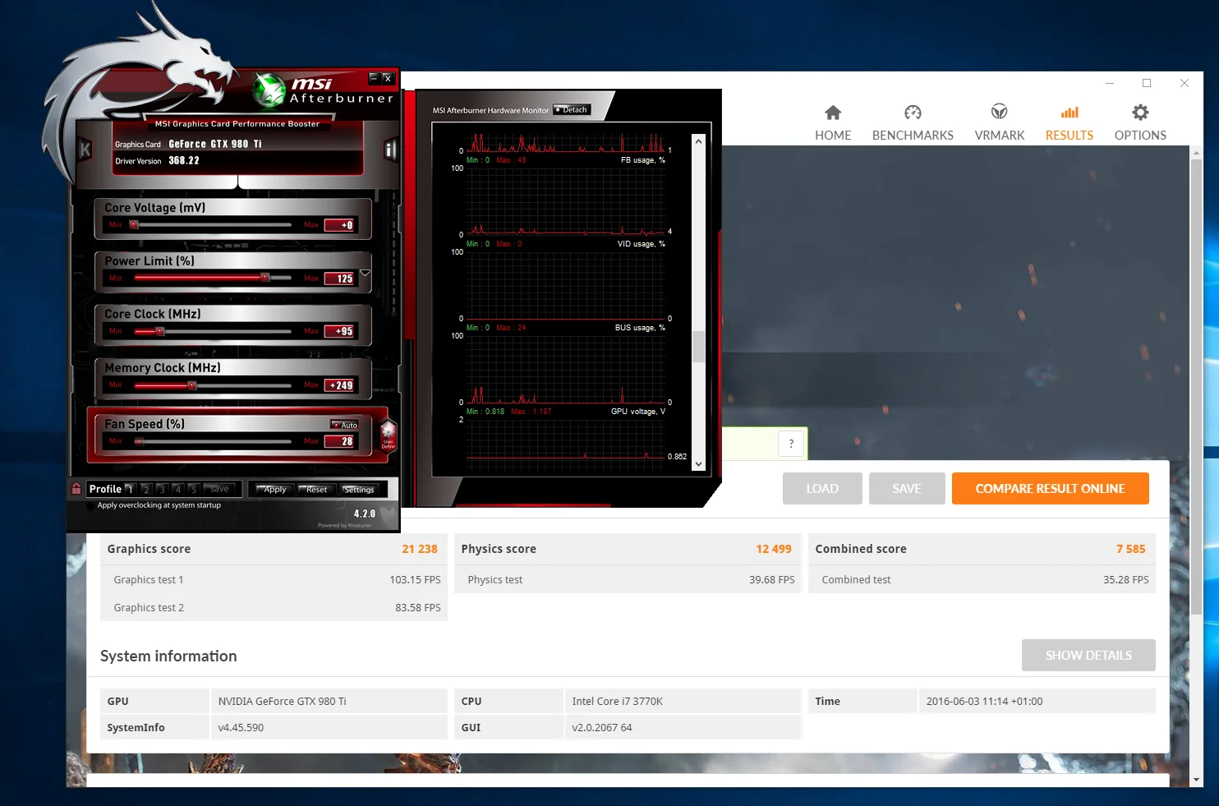
Task: Click the Core Clock value field +95
Action: pos(340,331)
